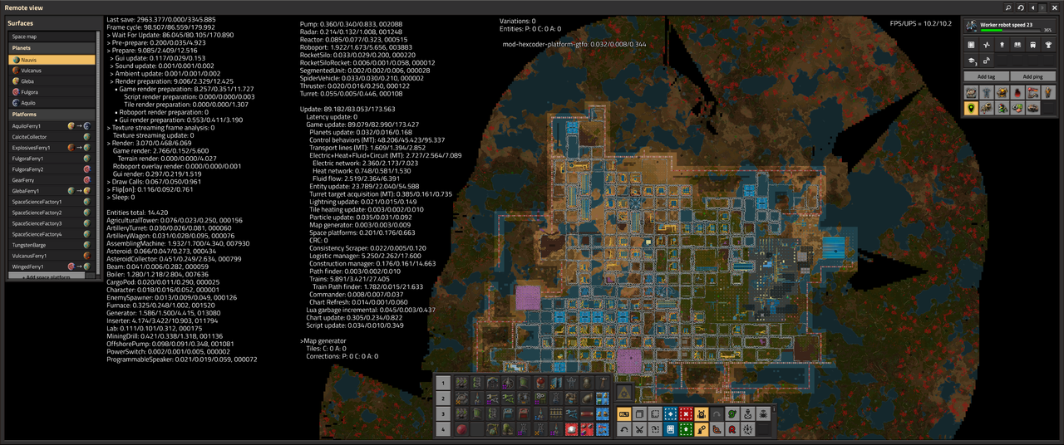
Task: Click the yellow triangle warning icon above shortcuts
Action: [624, 394]
